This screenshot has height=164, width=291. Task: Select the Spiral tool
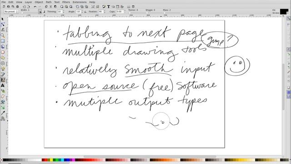(x=3, y=63)
